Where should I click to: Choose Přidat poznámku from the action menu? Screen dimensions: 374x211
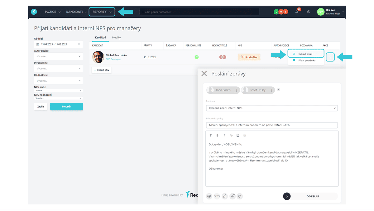coord(306,60)
